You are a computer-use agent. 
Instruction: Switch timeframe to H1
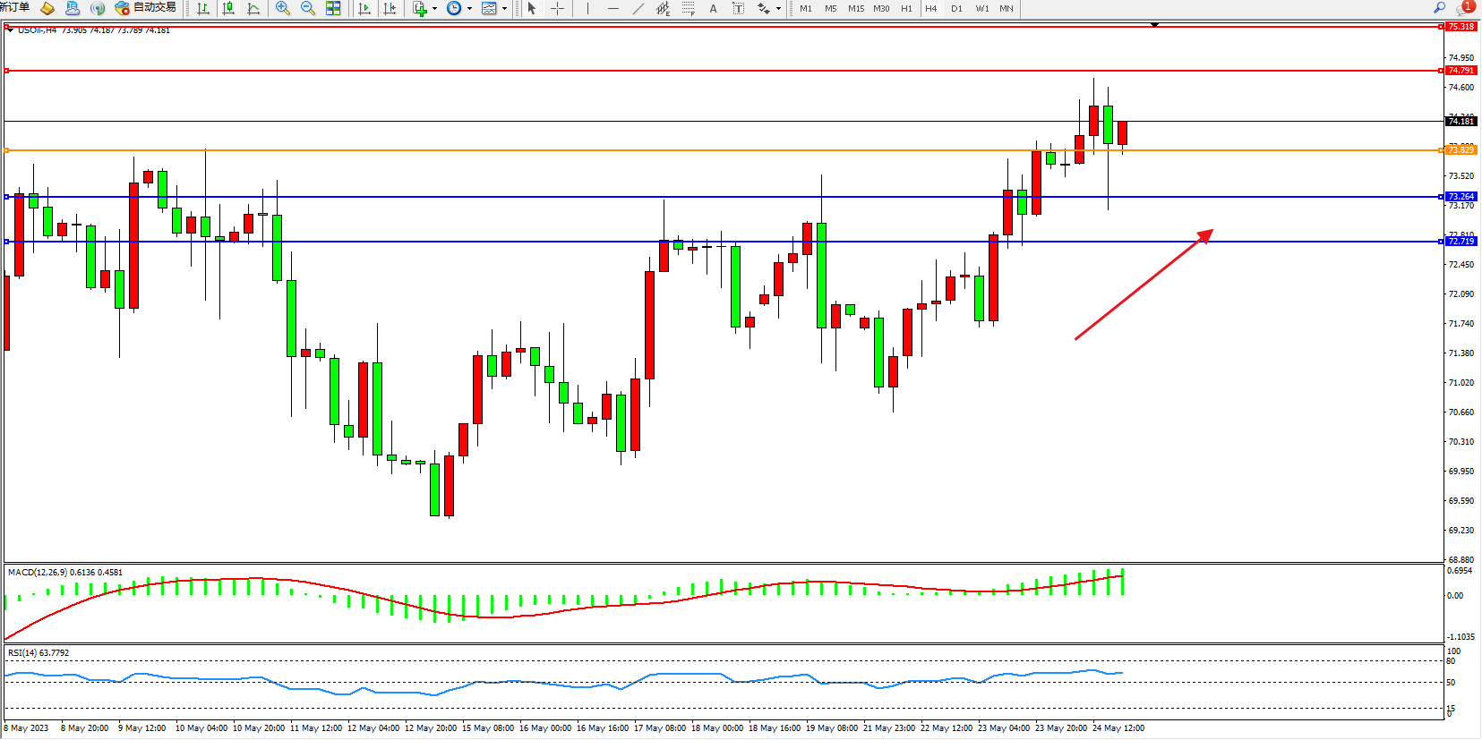click(x=906, y=8)
